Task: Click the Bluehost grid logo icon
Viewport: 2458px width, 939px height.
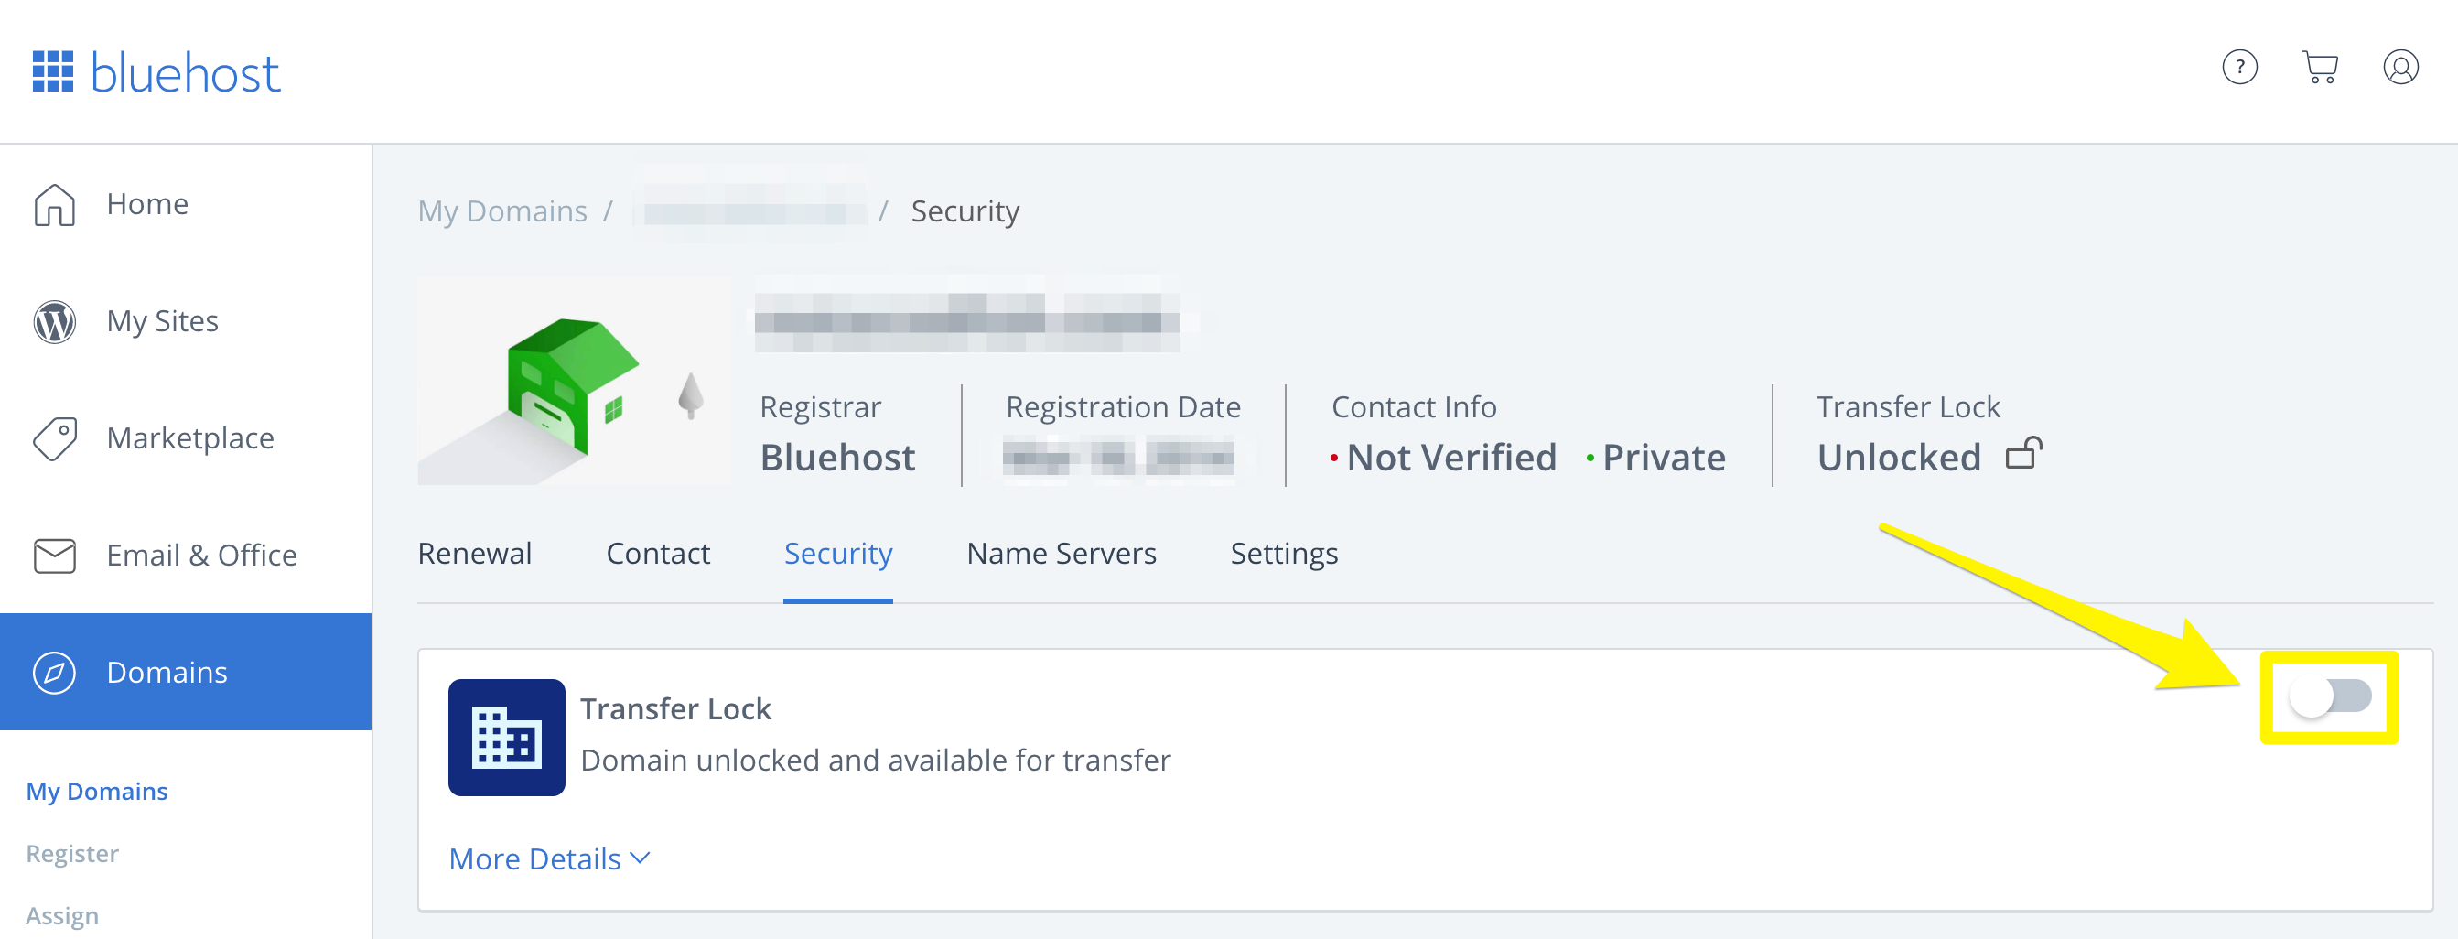Action: [x=52, y=71]
